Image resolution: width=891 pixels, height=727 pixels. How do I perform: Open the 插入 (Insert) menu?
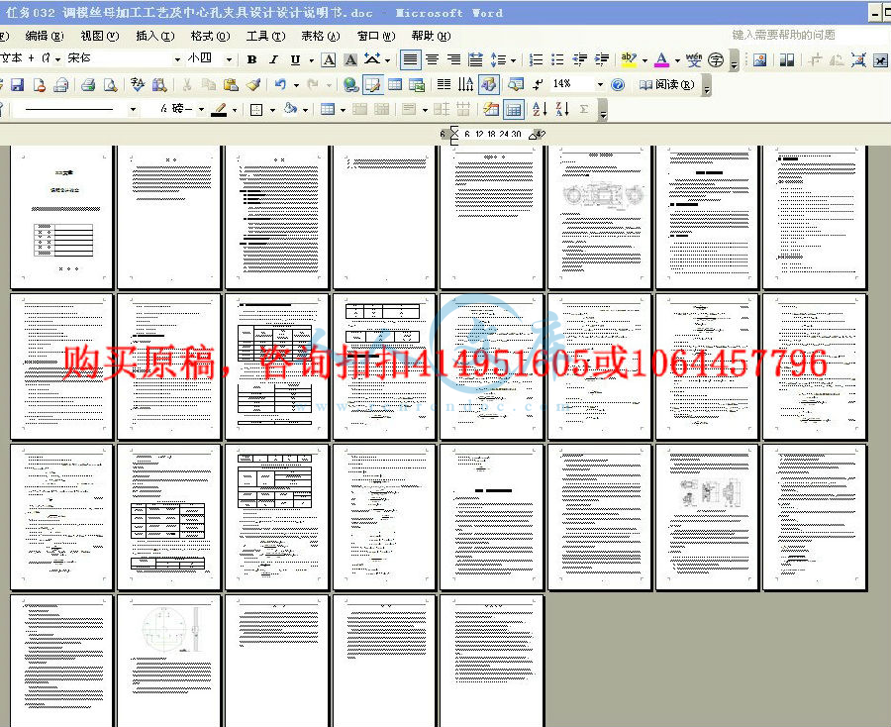pyautogui.click(x=154, y=36)
